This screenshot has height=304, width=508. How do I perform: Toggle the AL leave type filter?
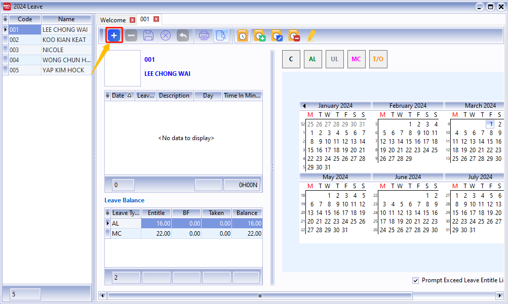[312, 59]
